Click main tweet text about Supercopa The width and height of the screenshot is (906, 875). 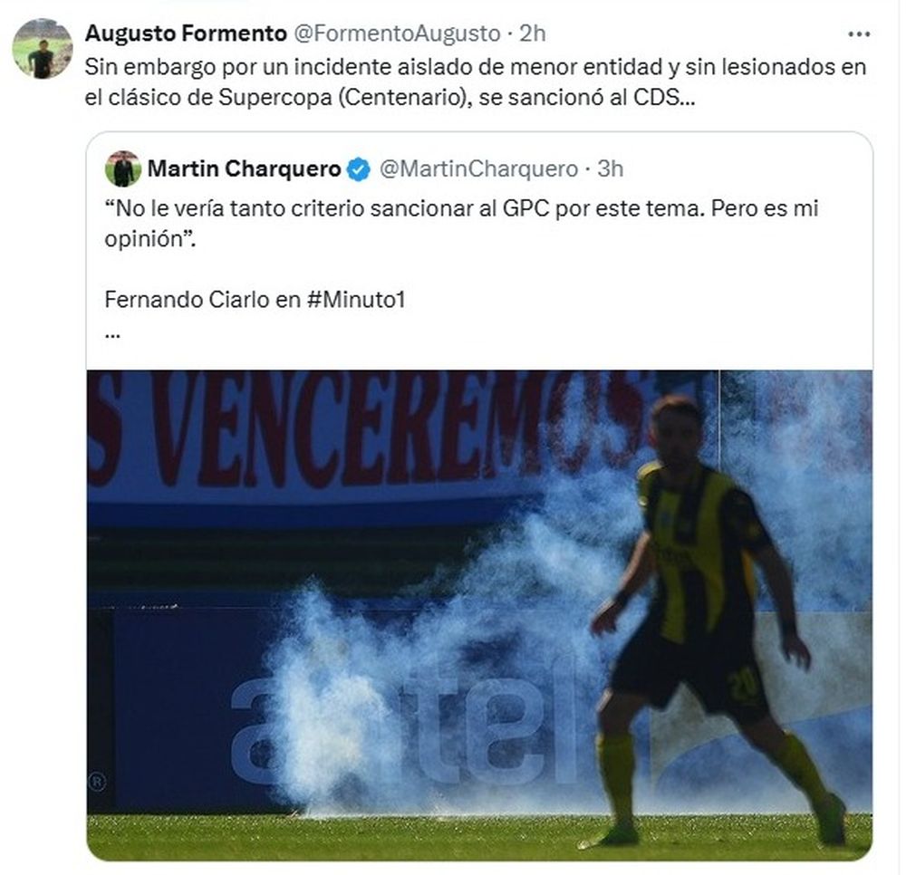coord(475,82)
